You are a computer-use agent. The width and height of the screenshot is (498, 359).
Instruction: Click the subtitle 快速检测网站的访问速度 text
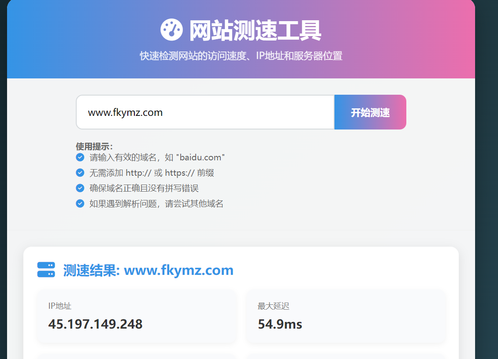coord(241,56)
